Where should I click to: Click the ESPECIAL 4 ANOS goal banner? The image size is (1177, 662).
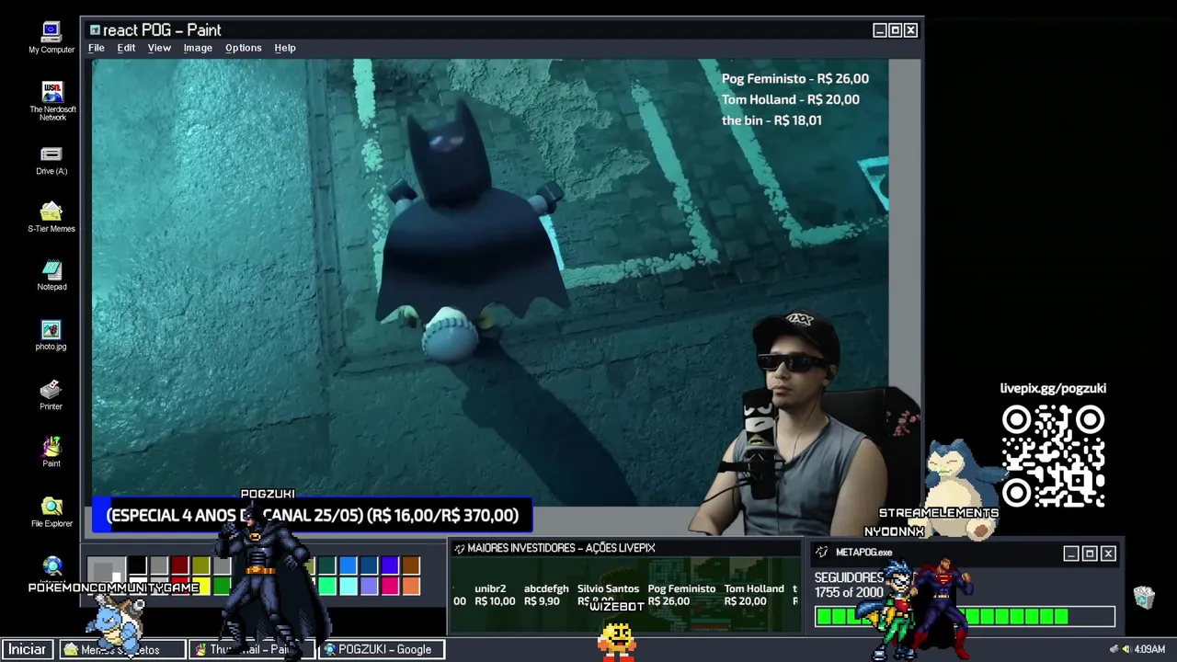pos(312,516)
